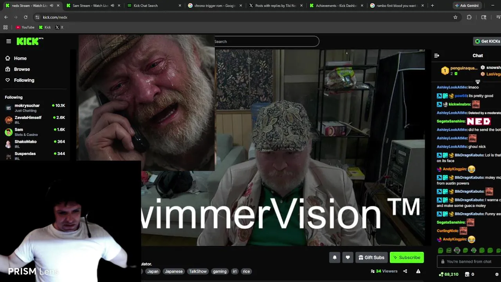
Task: Click the green Subscribe button
Action: click(407, 257)
